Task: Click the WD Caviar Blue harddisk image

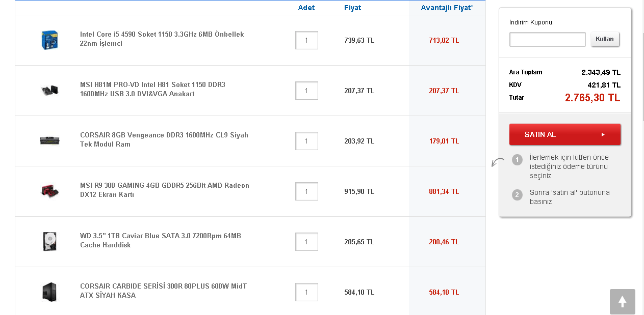Action: 49,241
